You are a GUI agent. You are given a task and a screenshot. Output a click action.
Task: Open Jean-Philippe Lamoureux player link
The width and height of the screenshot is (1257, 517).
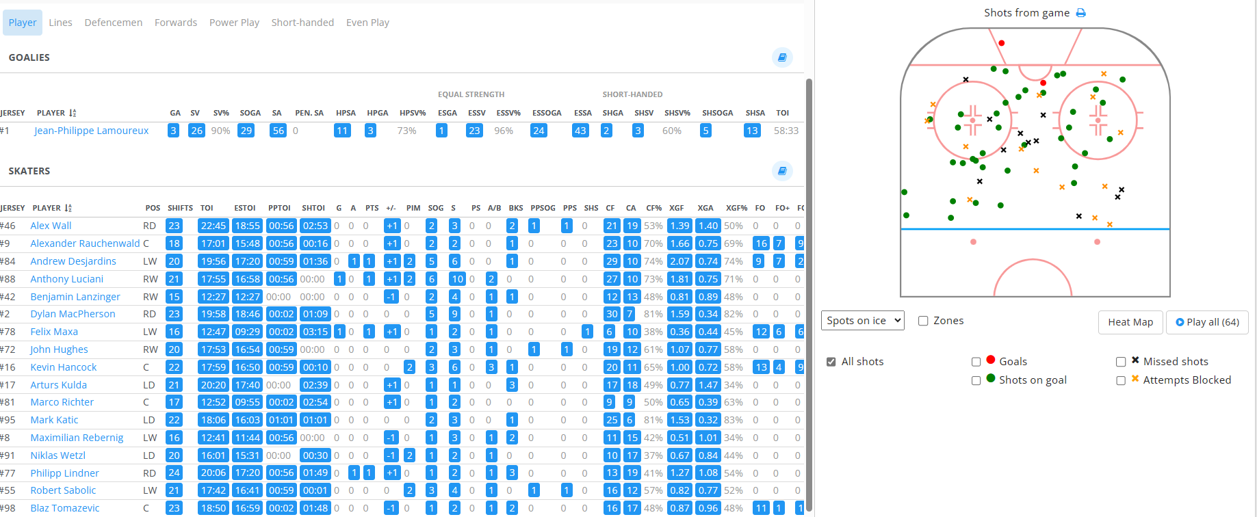coord(91,131)
